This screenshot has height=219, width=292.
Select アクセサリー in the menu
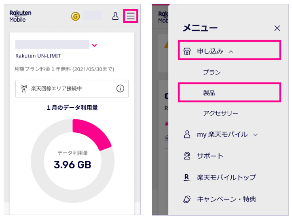[x=220, y=113]
